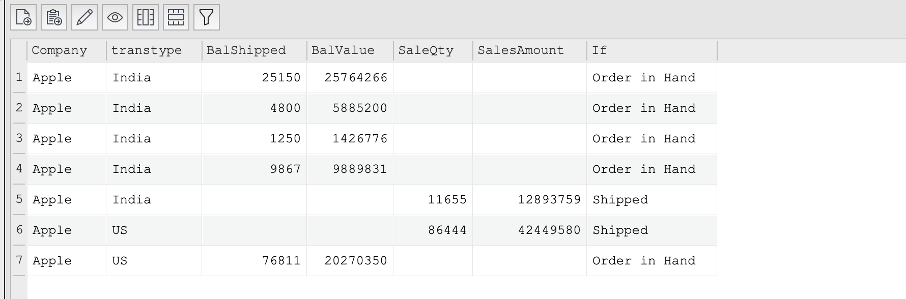Screen dimensions: 906x299
Task: Select the Company column header
Action: point(67,50)
